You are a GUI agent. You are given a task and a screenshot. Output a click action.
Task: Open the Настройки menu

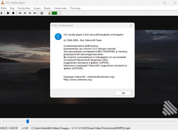coord(24,8)
